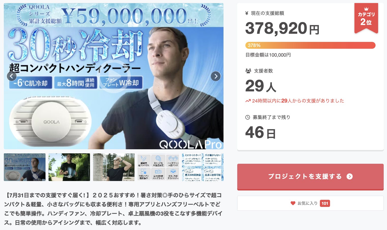Select the feature icons grid thumbnail

(x=158, y=167)
